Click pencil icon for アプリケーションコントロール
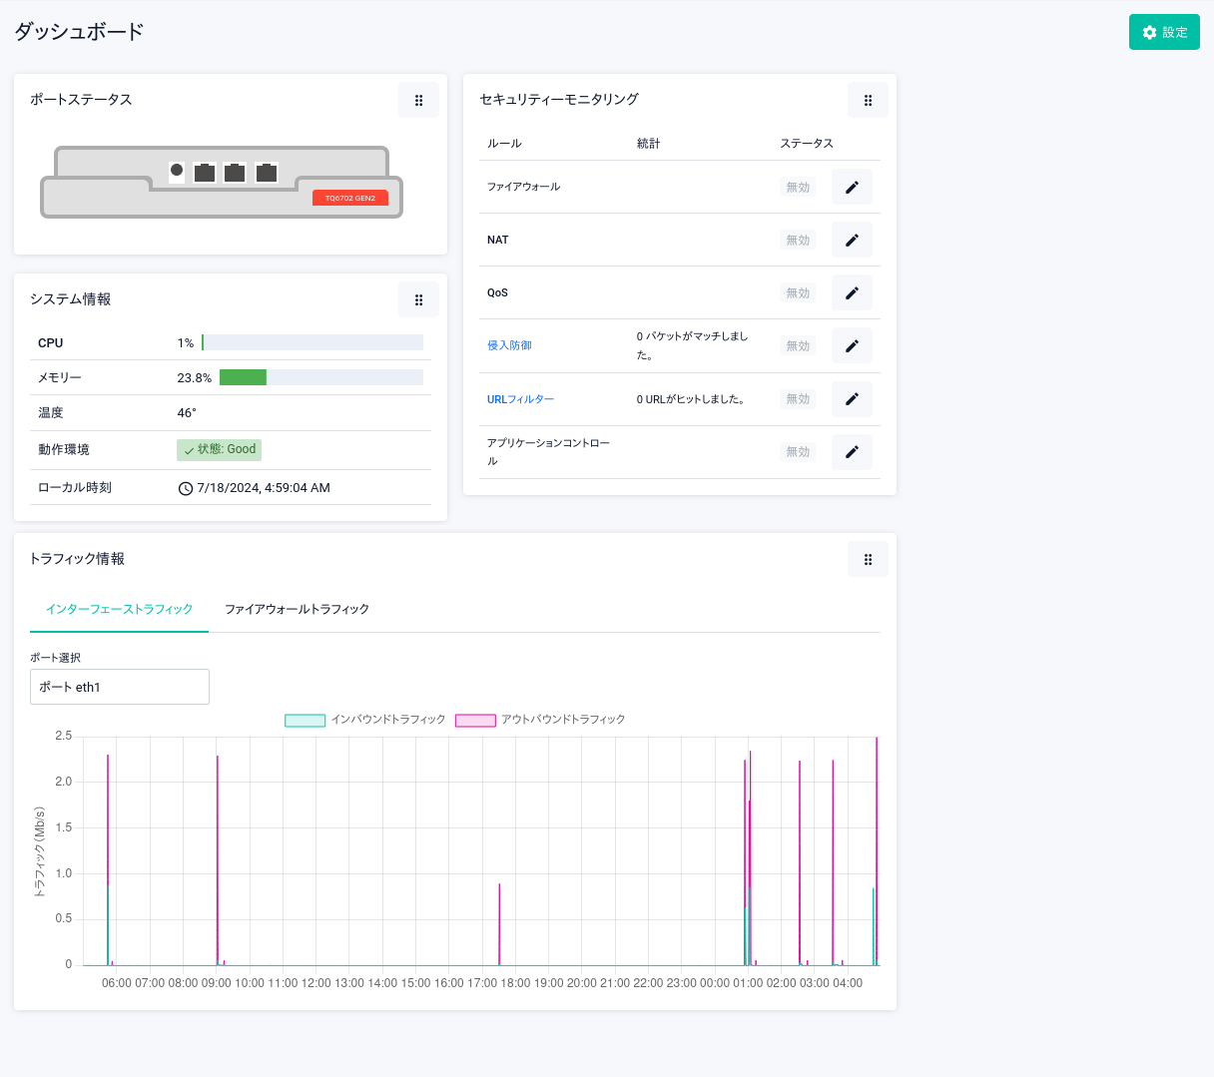 click(x=852, y=452)
